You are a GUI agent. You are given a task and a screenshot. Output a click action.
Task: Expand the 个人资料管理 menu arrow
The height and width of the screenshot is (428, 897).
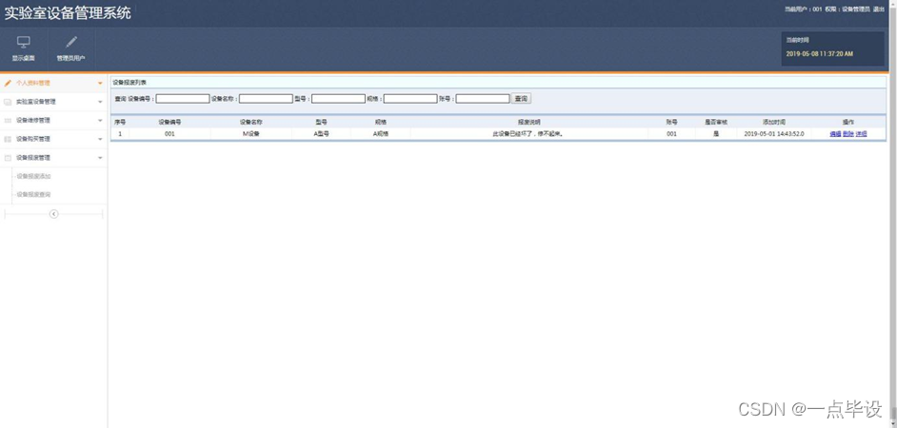tap(100, 84)
